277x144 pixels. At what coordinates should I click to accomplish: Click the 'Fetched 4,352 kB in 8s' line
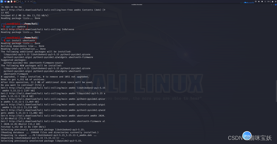(23, 127)
